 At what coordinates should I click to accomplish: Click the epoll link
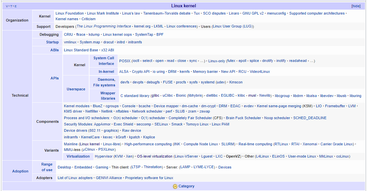pyautogui.click(x=242, y=61)
